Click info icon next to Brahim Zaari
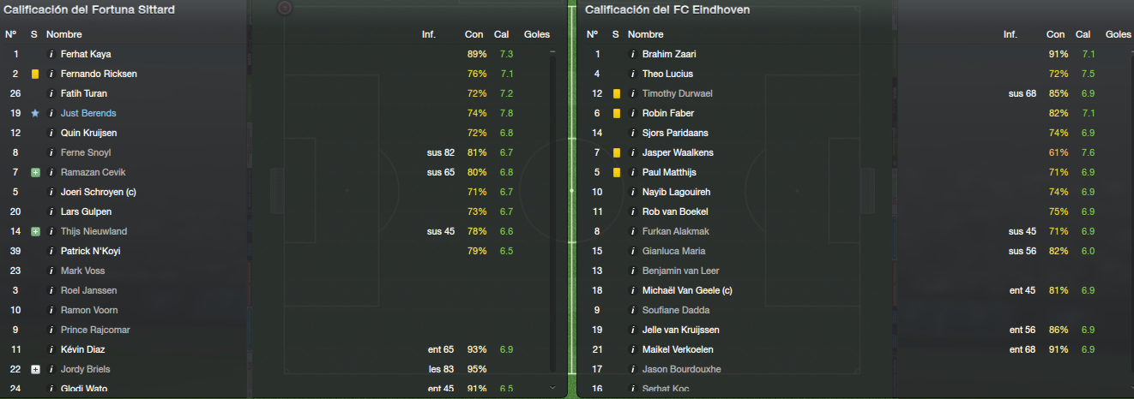 click(x=633, y=54)
